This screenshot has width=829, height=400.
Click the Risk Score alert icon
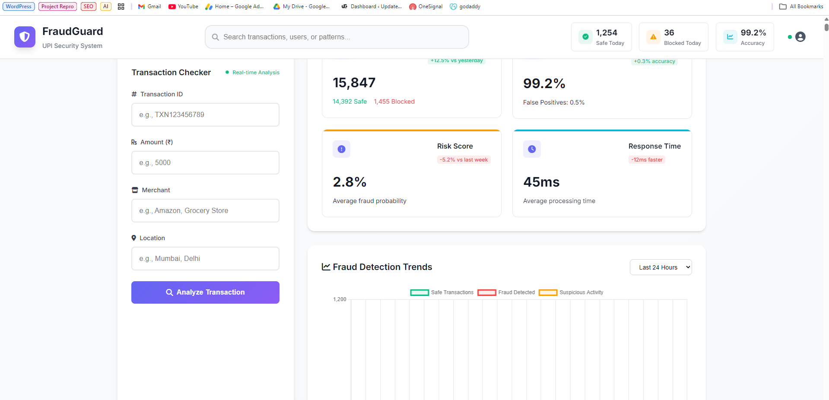[341, 149]
